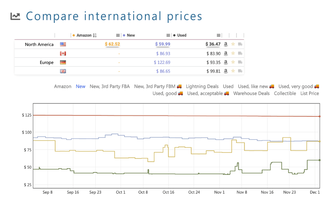
Task: Open the Used column hamburger menu
Action: [218, 35]
